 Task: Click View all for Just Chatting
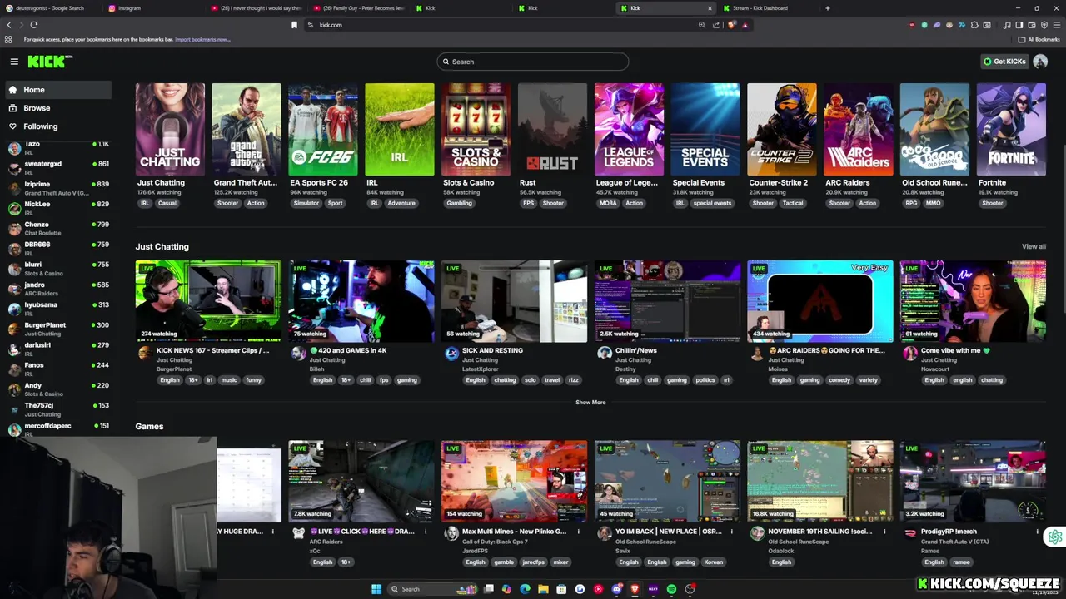coord(1034,247)
